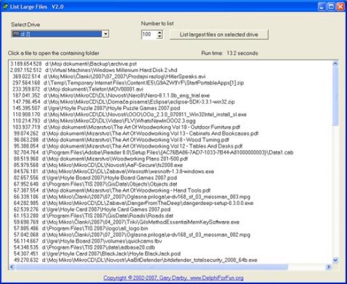Image resolution: width=347 pixels, height=284 pixels.
Task: Click the vertical scrollbar up arrow
Action: click(336, 64)
